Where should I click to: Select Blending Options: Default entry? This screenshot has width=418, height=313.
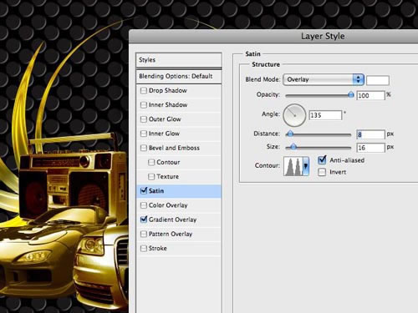tap(179, 76)
